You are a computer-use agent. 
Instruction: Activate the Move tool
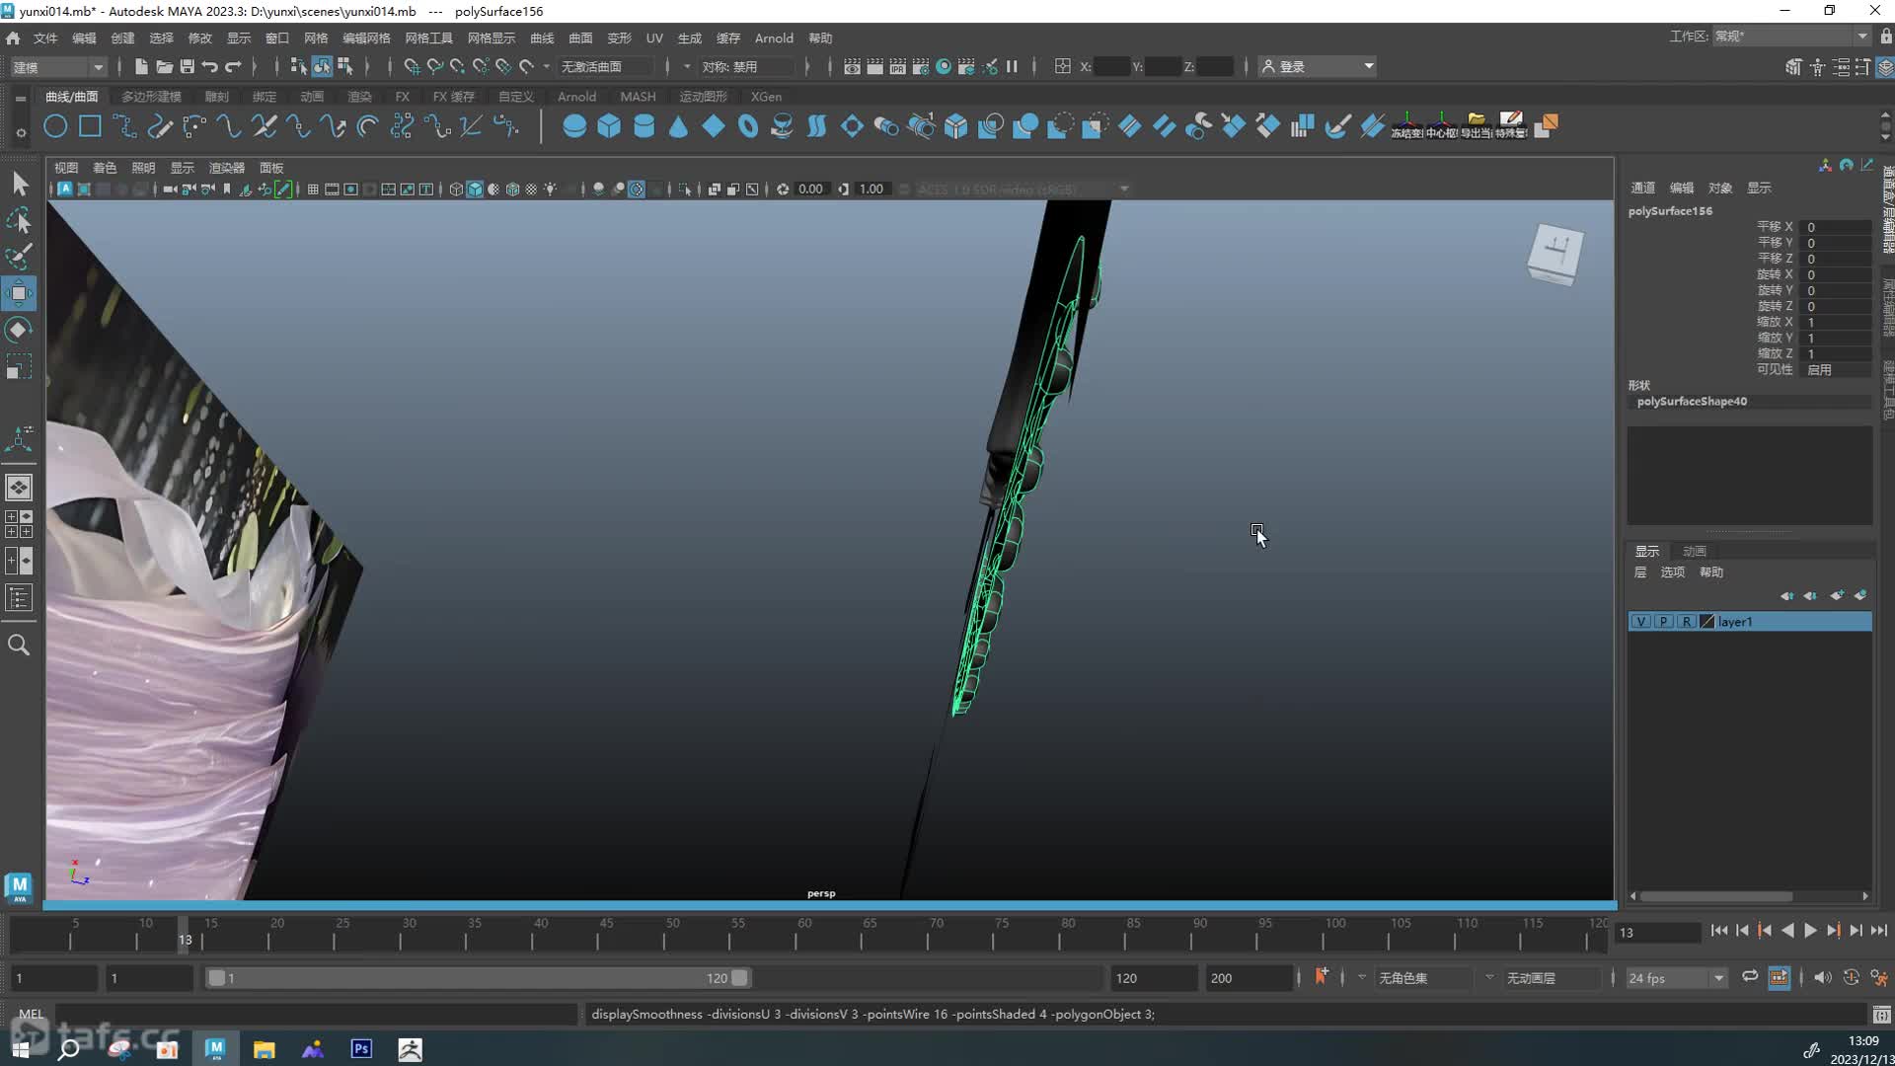[x=20, y=293]
